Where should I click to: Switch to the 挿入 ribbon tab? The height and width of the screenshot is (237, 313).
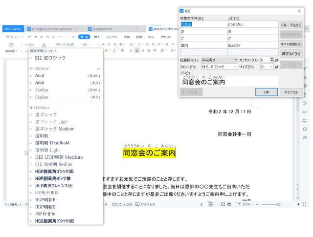tap(97, 37)
